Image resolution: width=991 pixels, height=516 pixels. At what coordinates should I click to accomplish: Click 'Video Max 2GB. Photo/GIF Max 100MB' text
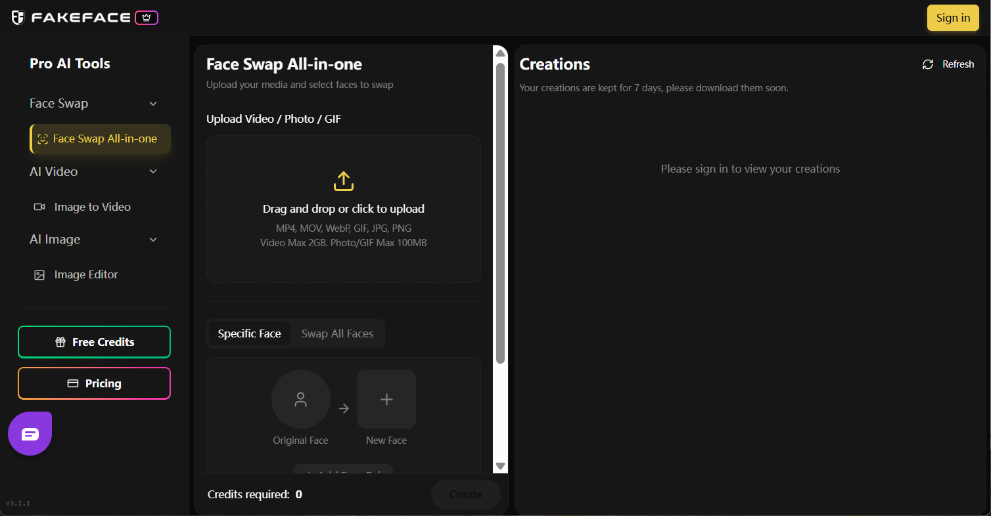point(344,243)
